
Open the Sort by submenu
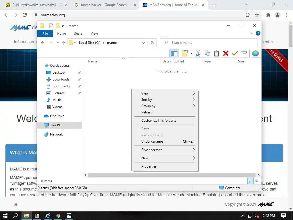[165, 99]
